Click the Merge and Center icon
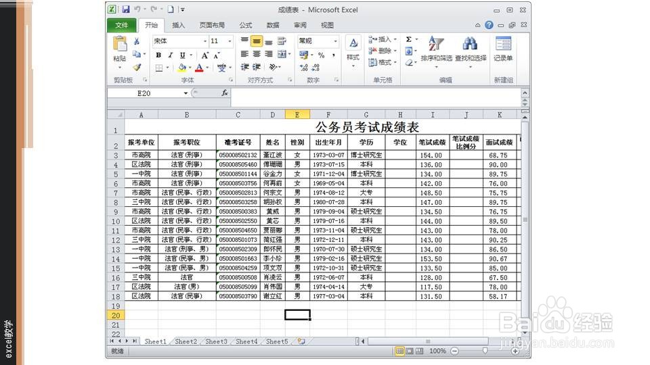This screenshot has height=365, width=650. (282, 54)
